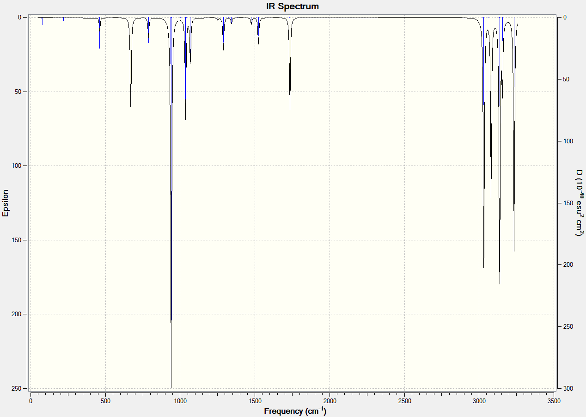Select the rightmost peak near 3235 cm-1
This screenshot has width=586, height=417.
coord(514,250)
